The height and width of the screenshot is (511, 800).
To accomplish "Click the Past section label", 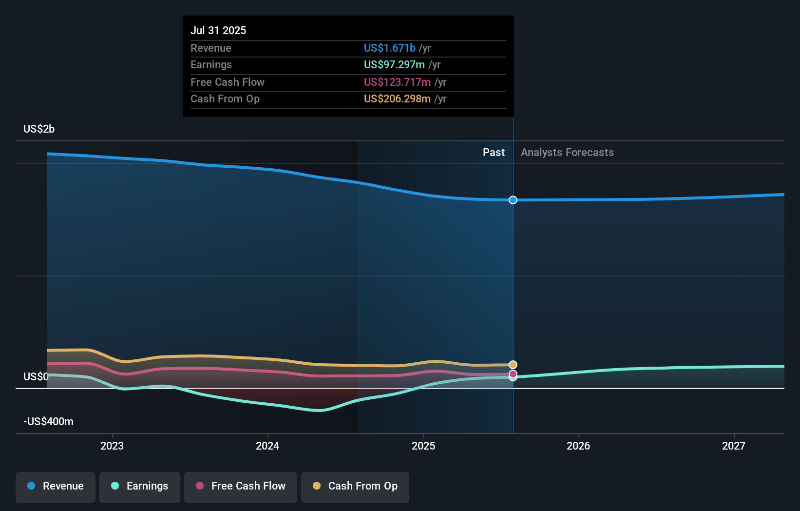I will point(494,153).
